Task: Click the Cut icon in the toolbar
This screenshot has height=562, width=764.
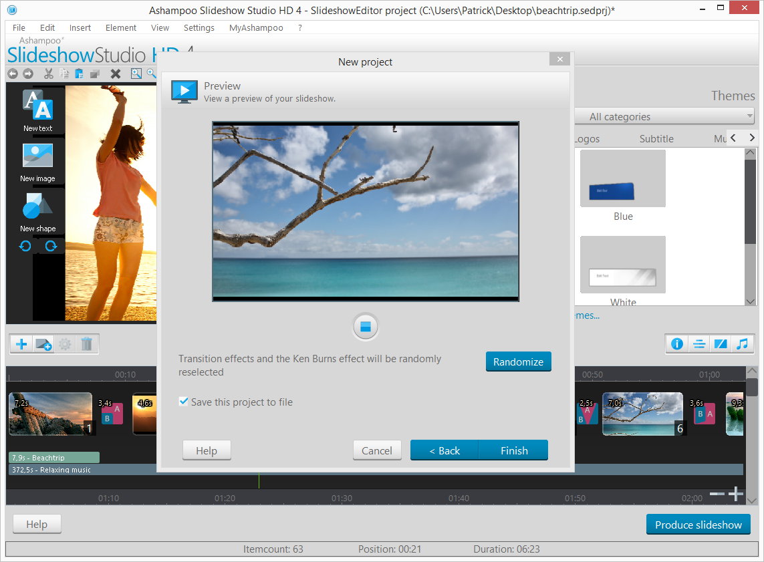Action: 48,74
